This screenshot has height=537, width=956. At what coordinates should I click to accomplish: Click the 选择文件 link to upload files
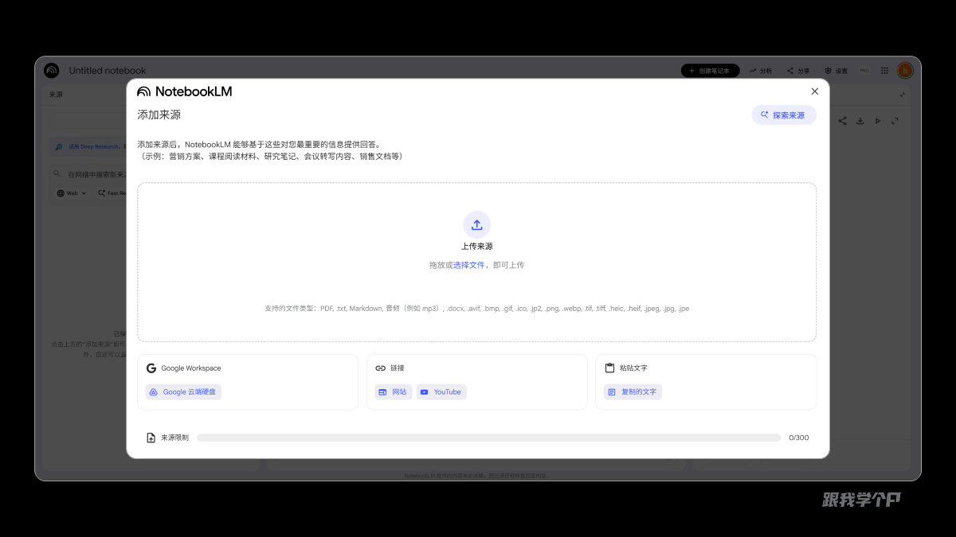point(469,265)
